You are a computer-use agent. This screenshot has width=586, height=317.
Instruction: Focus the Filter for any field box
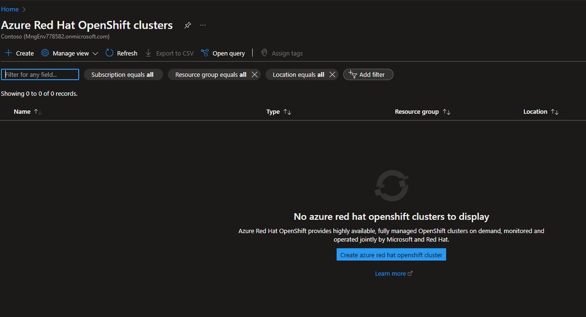pyautogui.click(x=40, y=74)
